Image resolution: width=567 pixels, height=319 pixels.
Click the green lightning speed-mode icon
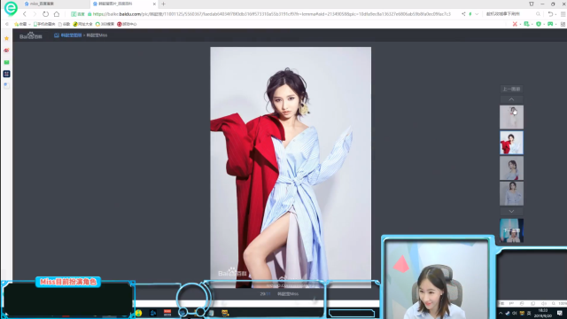470,14
